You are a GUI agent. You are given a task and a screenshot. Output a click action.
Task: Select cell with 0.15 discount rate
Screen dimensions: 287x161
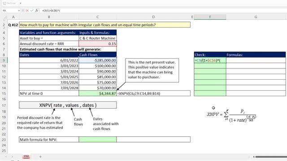98,44
